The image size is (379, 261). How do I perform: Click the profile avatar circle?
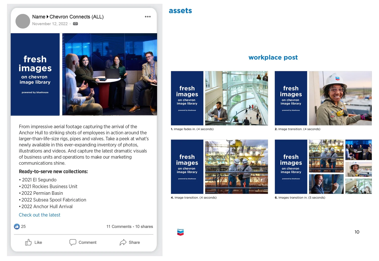pyautogui.click(x=23, y=21)
